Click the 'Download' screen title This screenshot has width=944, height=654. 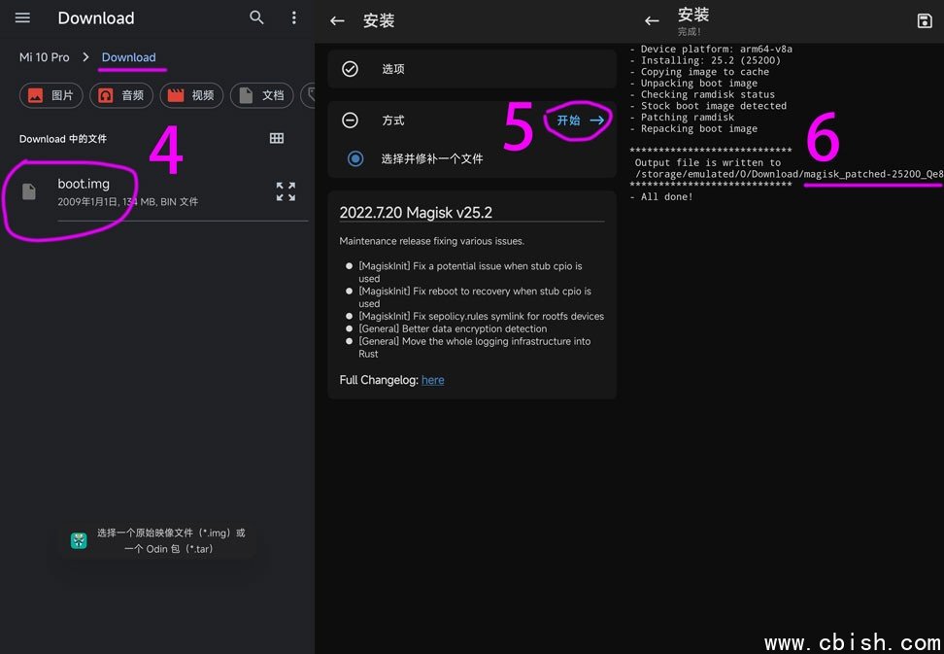(96, 18)
